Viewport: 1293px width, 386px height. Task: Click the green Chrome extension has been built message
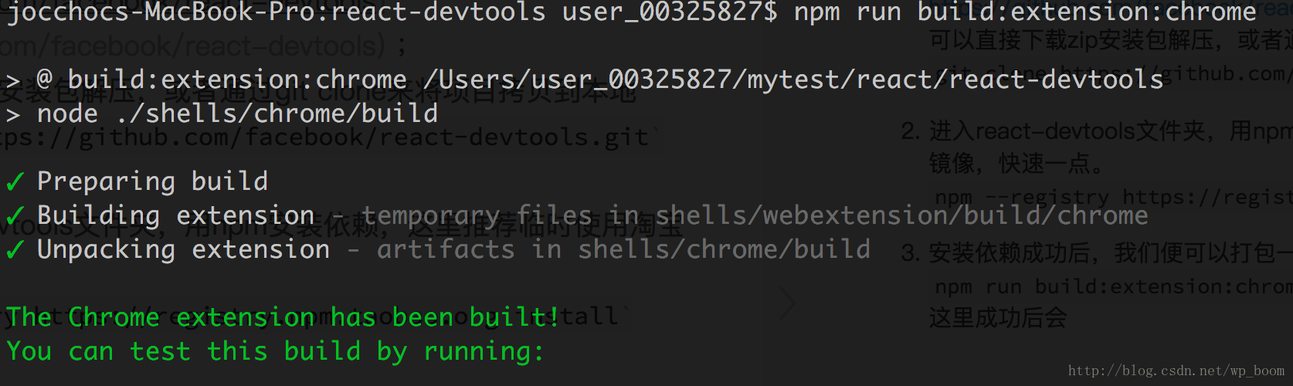click(x=283, y=317)
